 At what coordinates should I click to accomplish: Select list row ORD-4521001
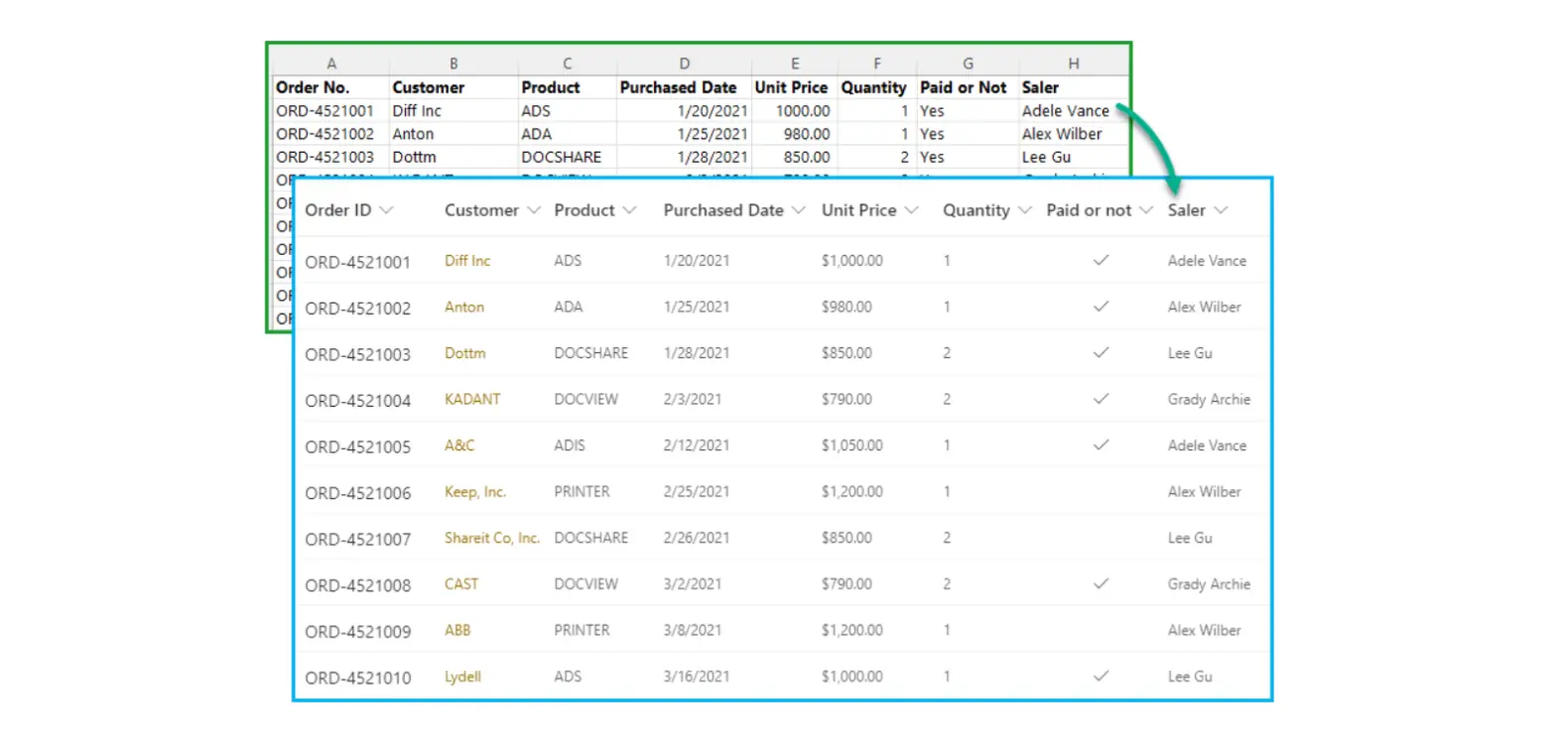coord(783,261)
